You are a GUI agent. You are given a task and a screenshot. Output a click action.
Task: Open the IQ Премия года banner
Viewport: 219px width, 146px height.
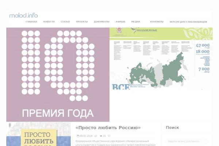[58, 74]
